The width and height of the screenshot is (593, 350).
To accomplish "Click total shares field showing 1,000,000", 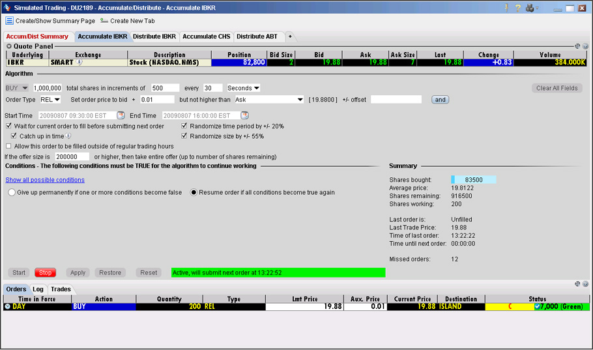I will pyautogui.click(x=48, y=88).
